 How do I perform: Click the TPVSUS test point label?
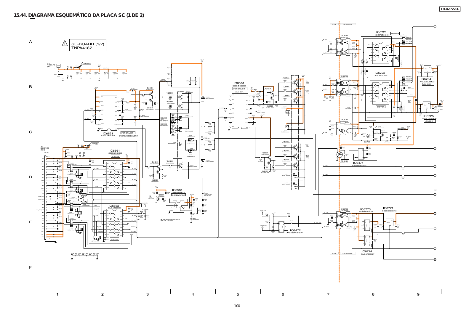87,64
